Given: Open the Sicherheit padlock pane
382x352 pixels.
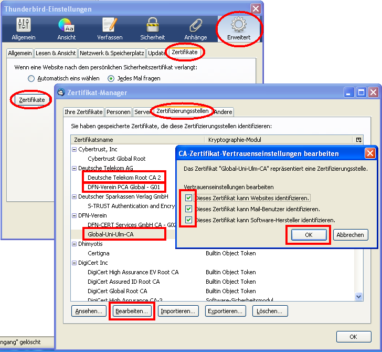Looking at the screenshot, I should point(153,29).
